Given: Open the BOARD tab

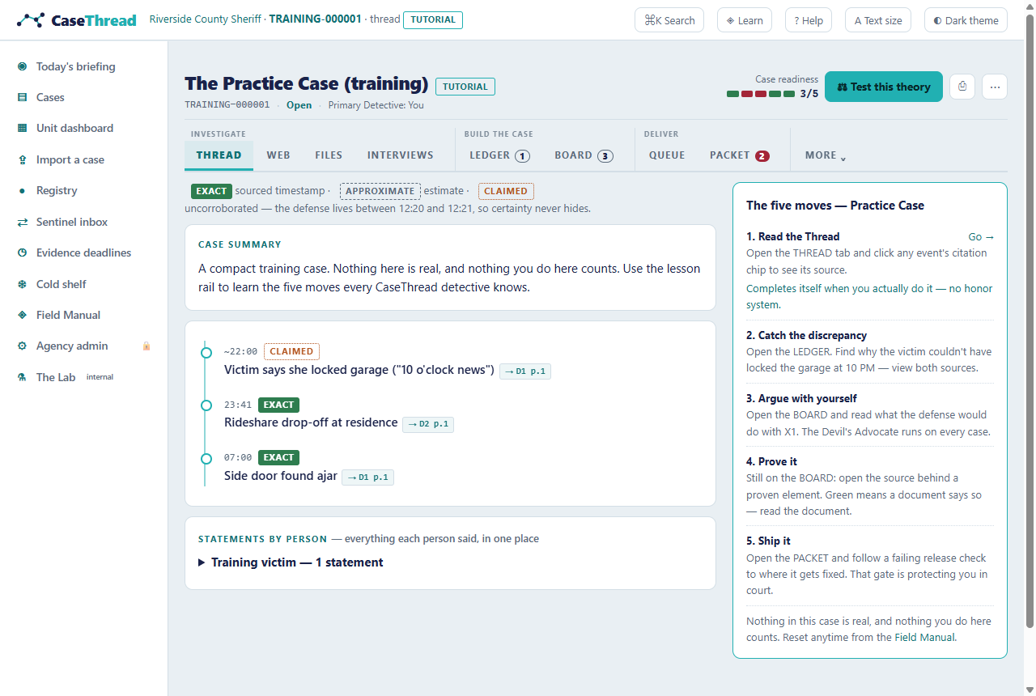Looking at the screenshot, I should [584, 155].
